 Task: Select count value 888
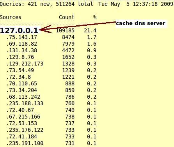[x=70, y=84]
